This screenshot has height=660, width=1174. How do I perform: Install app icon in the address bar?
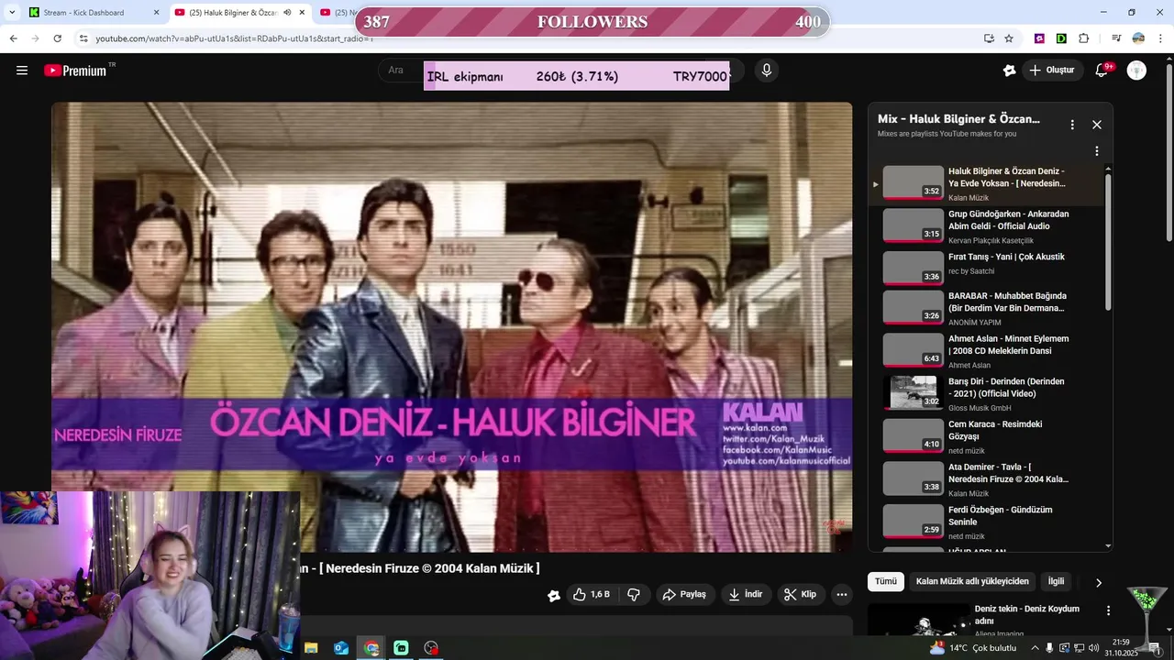pyautogui.click(x=989, y=38)
